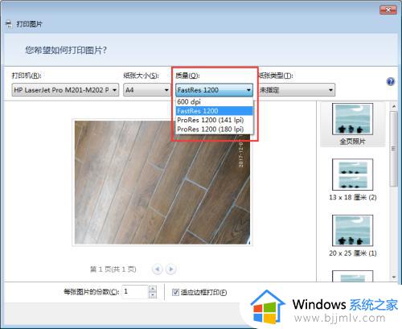Select 600 dpi quality option
402x329 pixels.
coord(214,102)
